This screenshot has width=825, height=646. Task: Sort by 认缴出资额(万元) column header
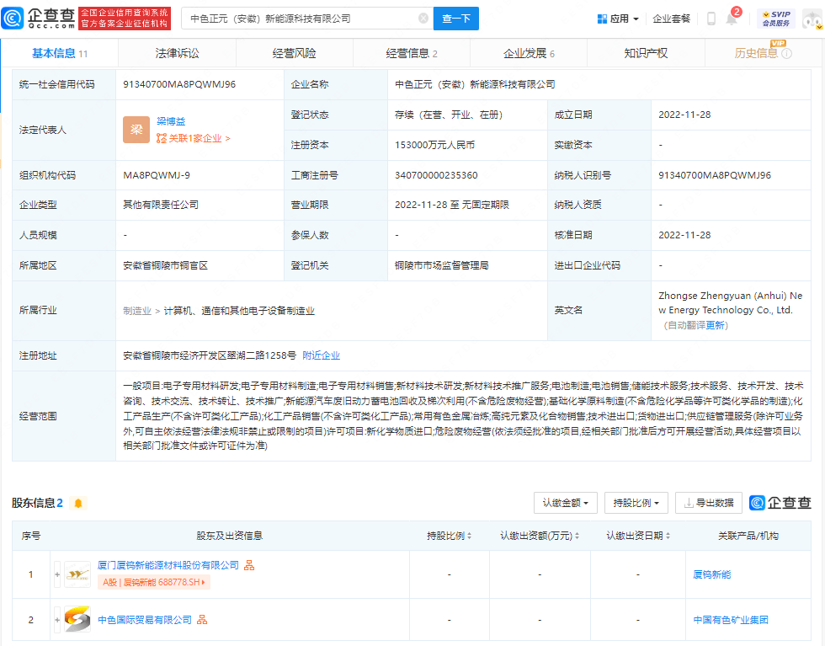(x=540, y=536)
